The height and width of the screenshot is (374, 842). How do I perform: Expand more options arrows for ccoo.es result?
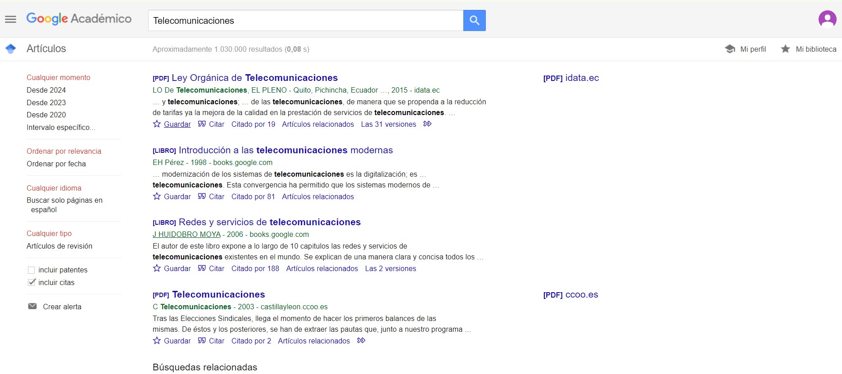click(x=361, y=340)
